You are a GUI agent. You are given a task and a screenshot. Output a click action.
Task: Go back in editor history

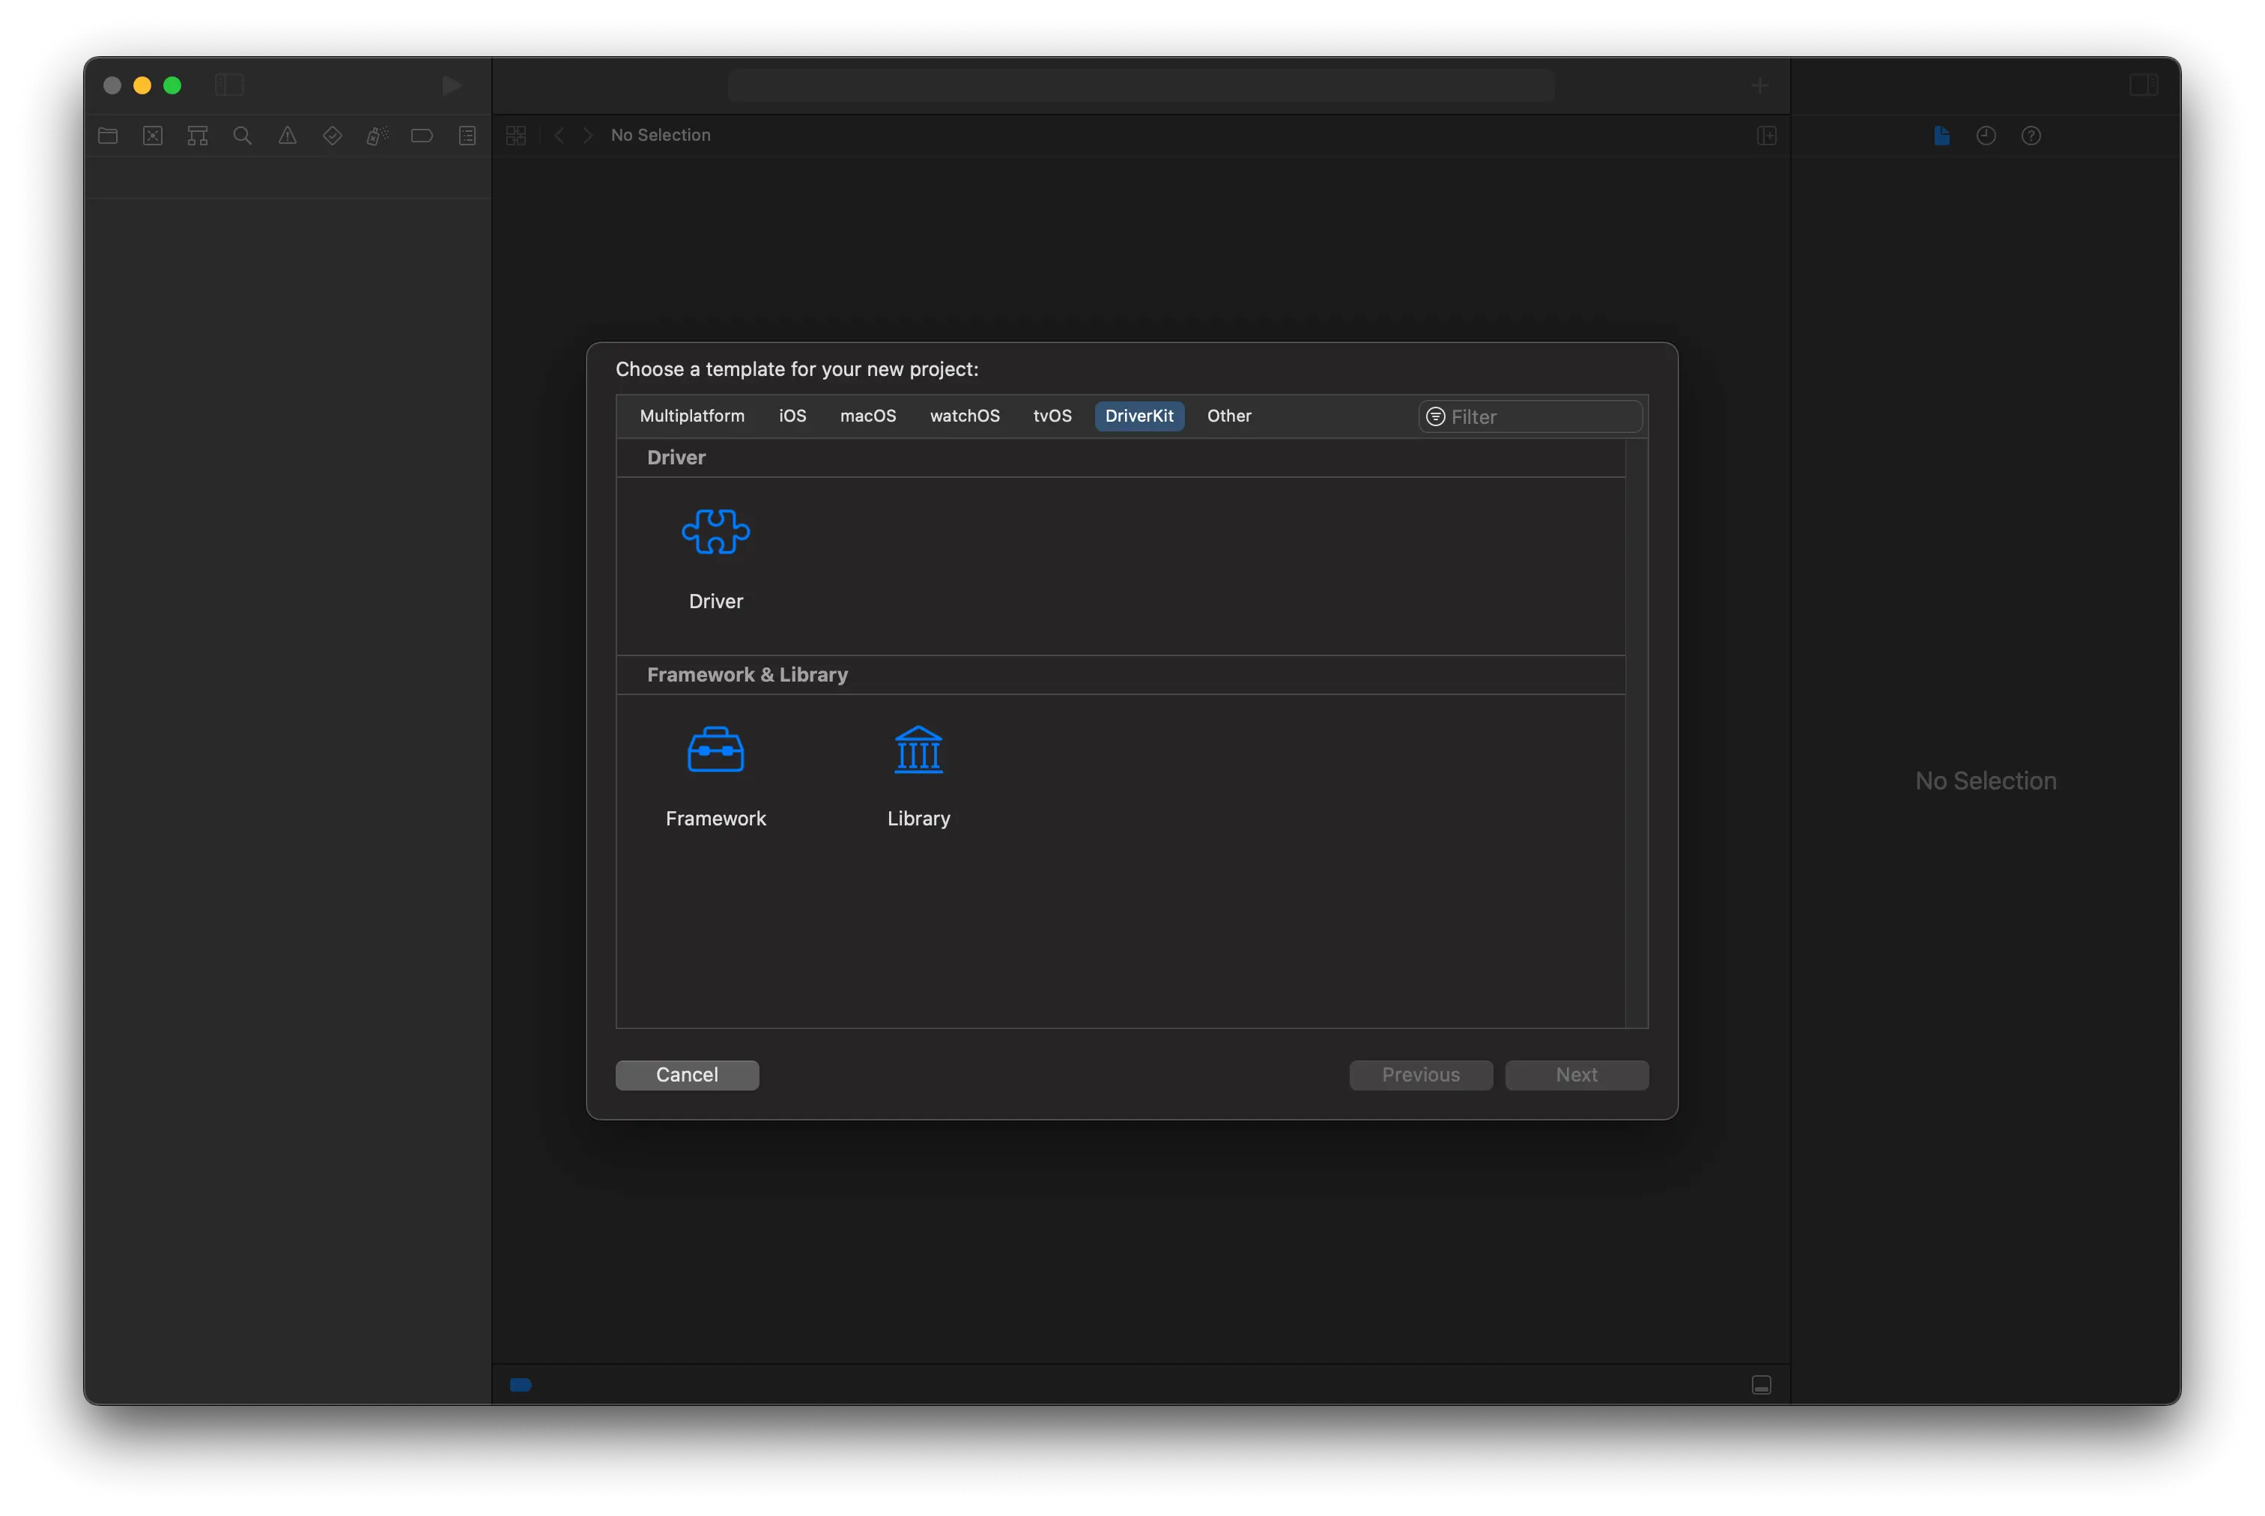coord(559,136)
